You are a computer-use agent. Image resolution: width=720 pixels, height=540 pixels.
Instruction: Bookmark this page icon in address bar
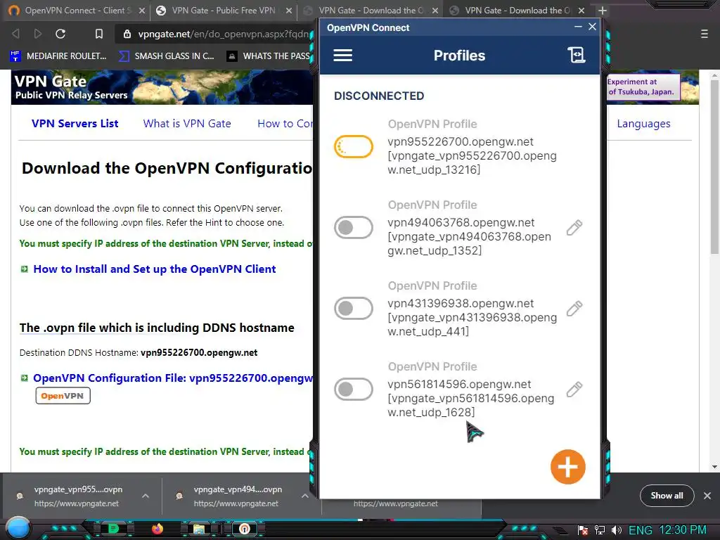coord(98,34)
